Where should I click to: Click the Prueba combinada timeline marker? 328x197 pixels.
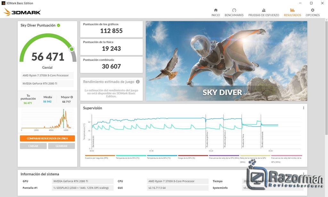pyautogui.click(x=262, y=139)
